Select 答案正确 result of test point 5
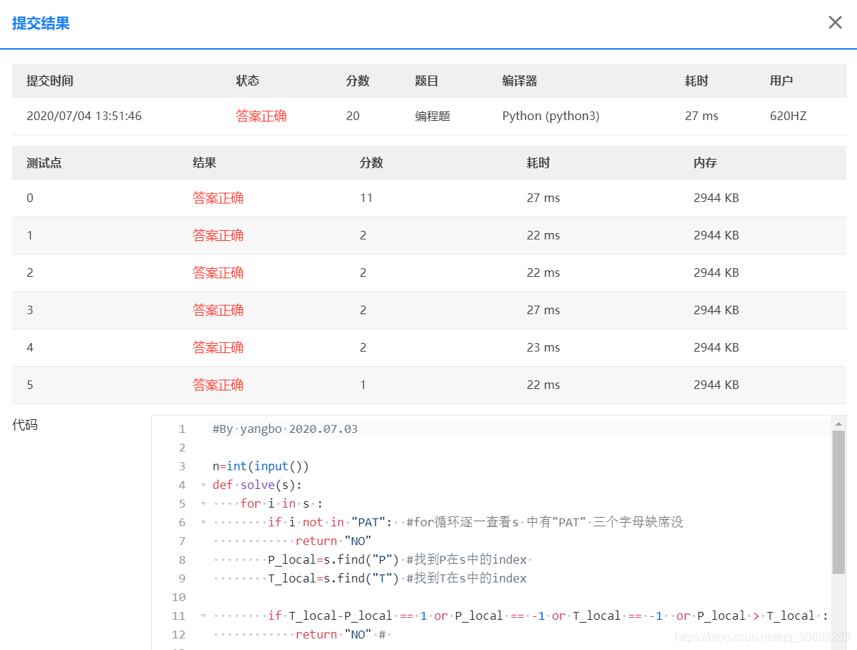Viewport: 857px width, 650px height. pos(218,385)
